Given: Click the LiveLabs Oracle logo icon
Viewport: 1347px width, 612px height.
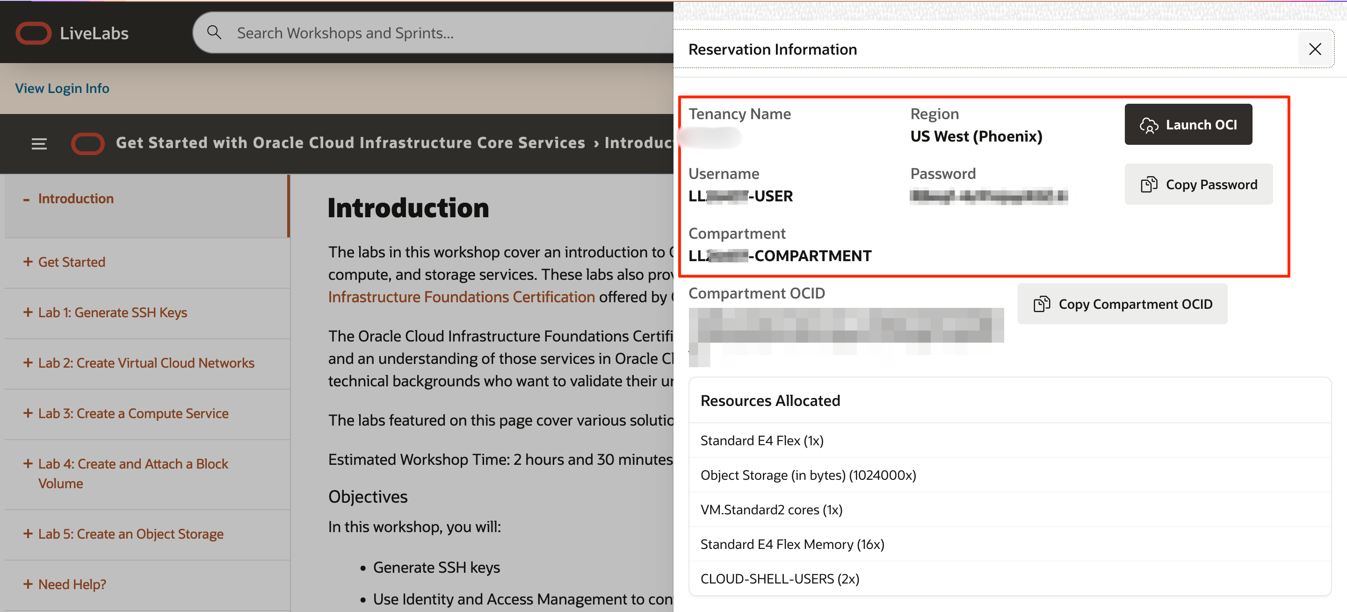Looking at the screenshot, I should click(33, 33).
